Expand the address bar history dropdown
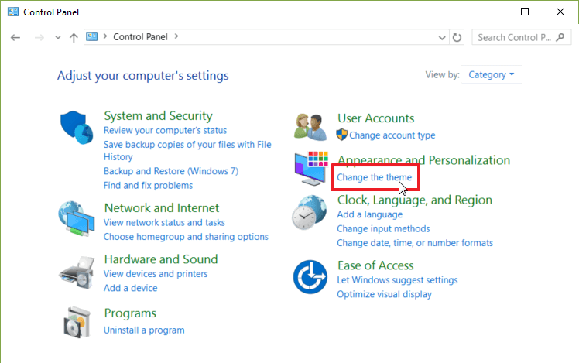 coord(441,37)
